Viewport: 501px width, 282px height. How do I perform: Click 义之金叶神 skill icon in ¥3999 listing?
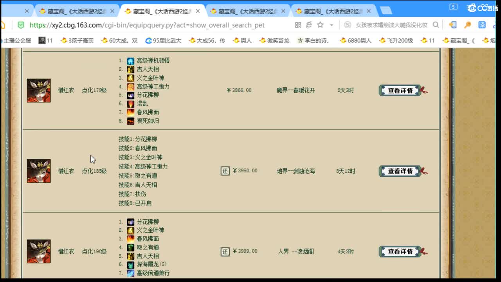131,230
